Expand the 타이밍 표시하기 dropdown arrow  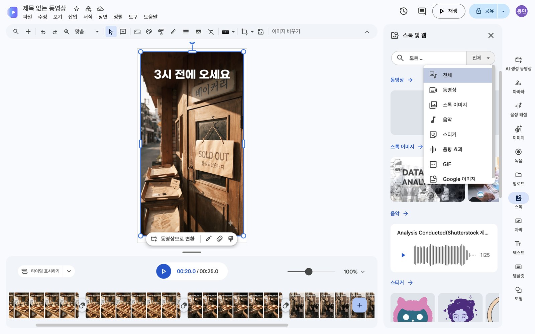click(69, 271)
